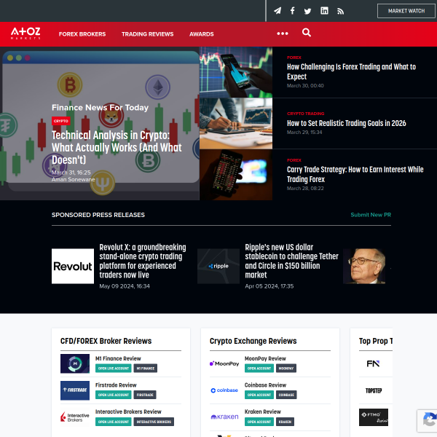Open the ripple logo thumbnail

(219, 266)
